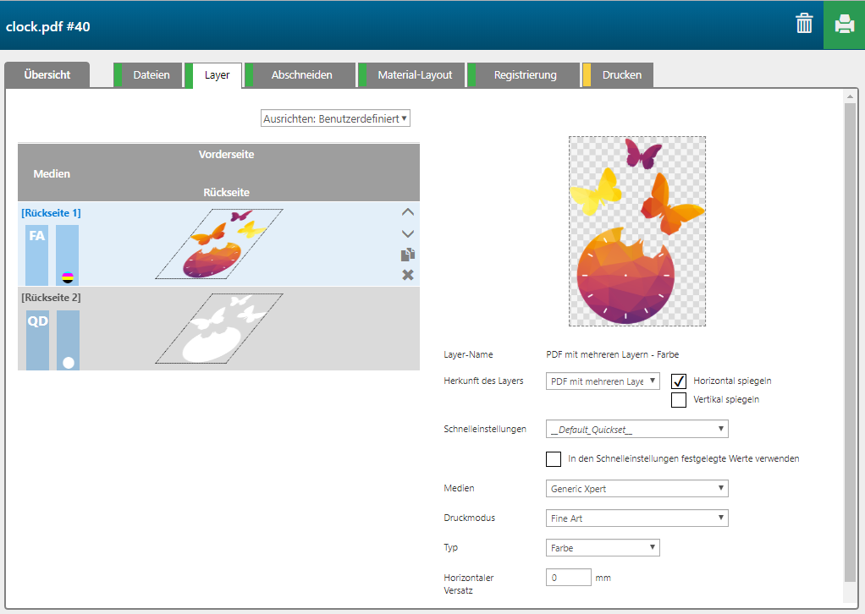Screen dimensions: 865x614
Task: Open the Druckmodus Fine Art dropdown
Action: tap(637, 518)
